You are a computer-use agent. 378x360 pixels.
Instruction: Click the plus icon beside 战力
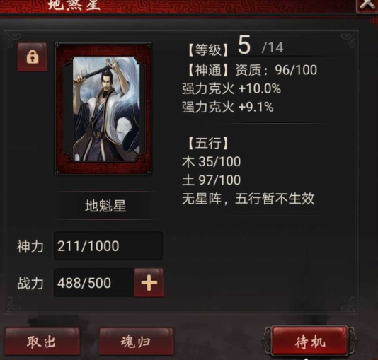point(149,282)
